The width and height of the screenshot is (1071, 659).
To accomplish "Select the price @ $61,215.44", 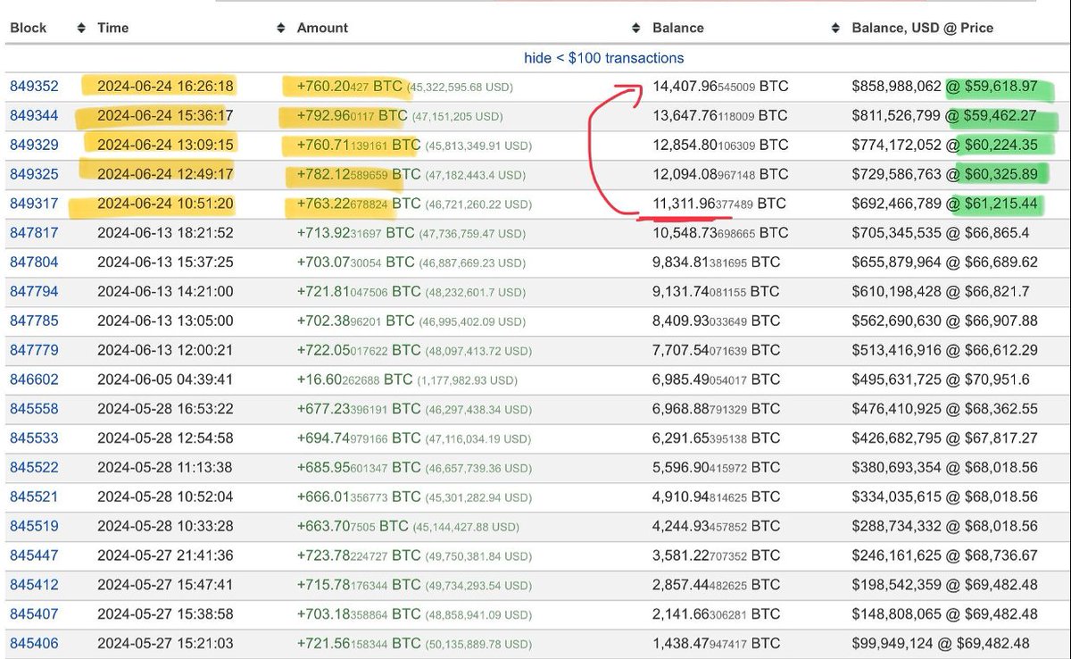I will coord(992,204).
